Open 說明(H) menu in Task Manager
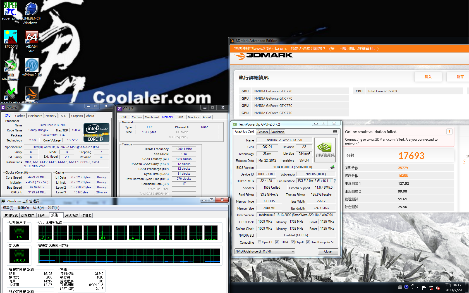This screenshot has height=293, width=469. tap(54, 208)
